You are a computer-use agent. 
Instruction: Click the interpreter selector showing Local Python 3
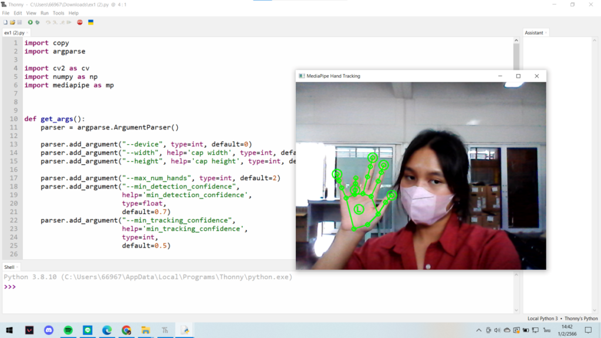(562, 319)
